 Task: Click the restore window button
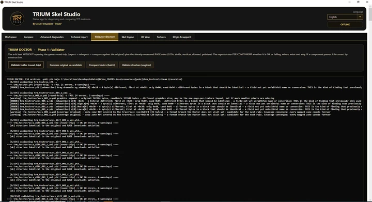coord(358,2)
